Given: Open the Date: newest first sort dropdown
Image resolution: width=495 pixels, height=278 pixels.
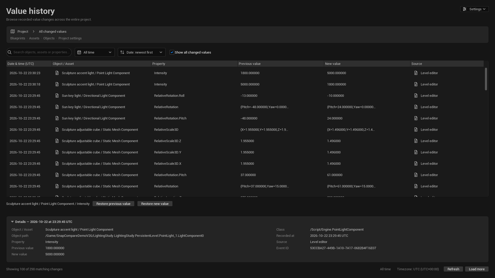Looking at the screenshot, I should pos(142,52).
